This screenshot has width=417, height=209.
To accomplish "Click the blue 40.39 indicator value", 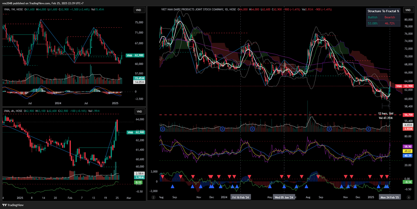I will point(408,156).
